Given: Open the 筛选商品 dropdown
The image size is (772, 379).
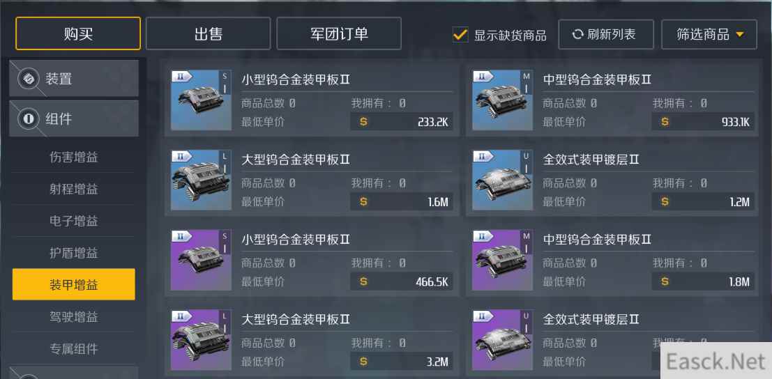Looking at the screenshot, I should (709, 34).
